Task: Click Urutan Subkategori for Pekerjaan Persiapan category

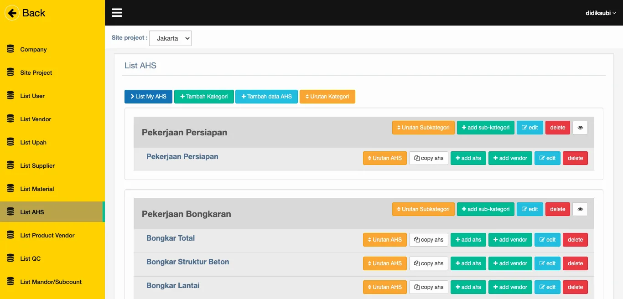Action: [x=423, y=128]
